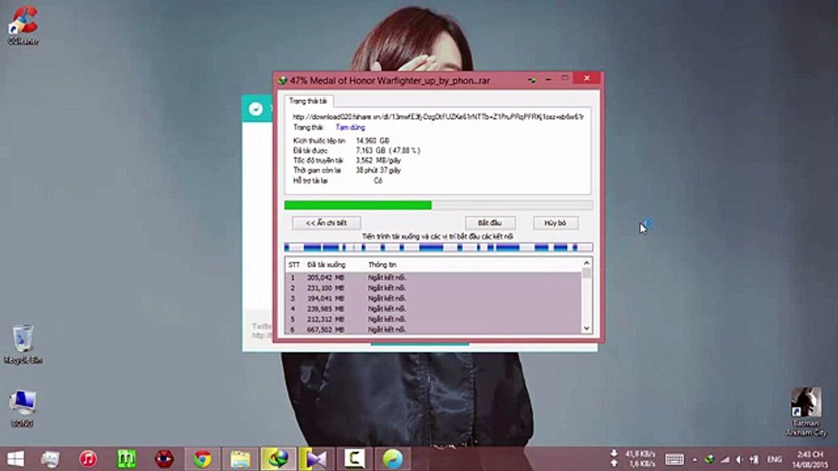
Task: Click the 'Hủy bỏ' cancel button
Action: (x=555, y=223)
